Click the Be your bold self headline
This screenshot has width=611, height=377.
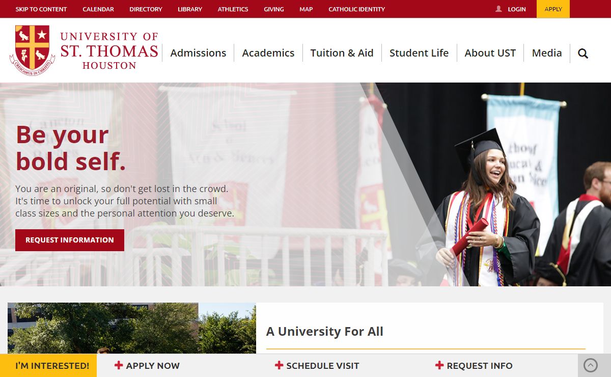tap(71, 148)
